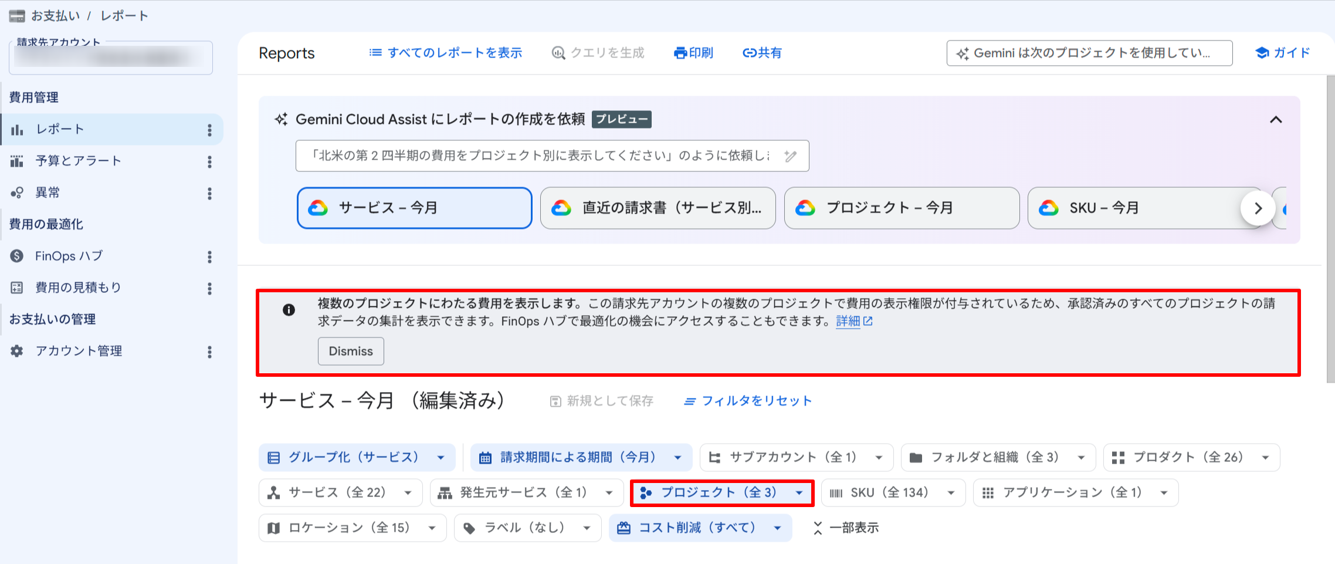Open the ガイド guide link
The width and height of the screenshot is (1335, 564).
[x=1282, y=53]
